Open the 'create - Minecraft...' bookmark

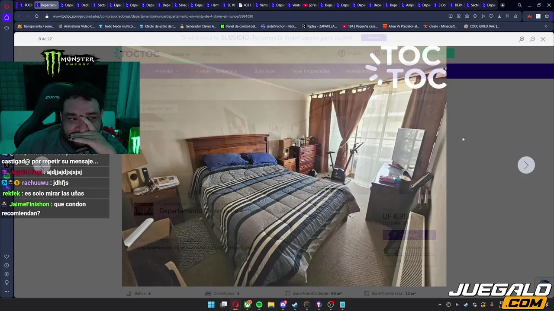(440, 26)
